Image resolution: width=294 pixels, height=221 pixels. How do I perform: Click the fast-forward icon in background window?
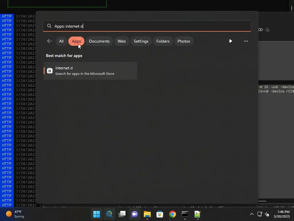click(261, 30)
